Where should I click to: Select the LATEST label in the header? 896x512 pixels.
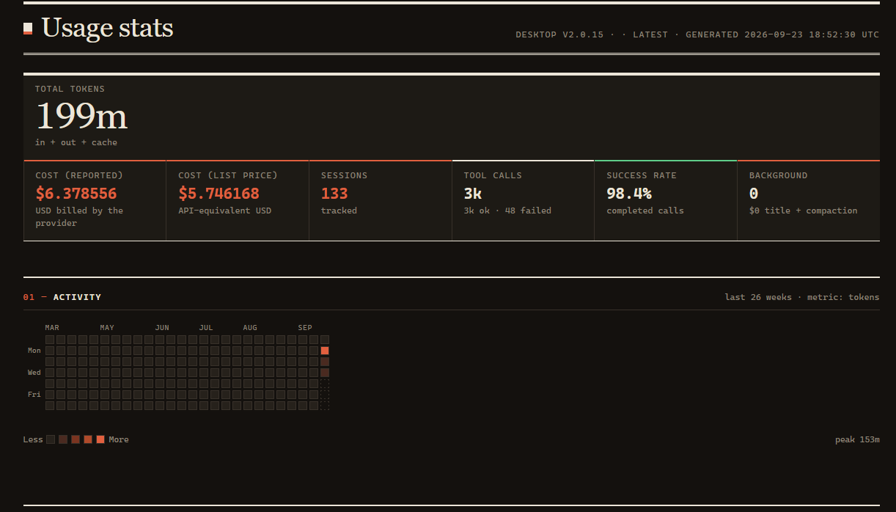650,34
